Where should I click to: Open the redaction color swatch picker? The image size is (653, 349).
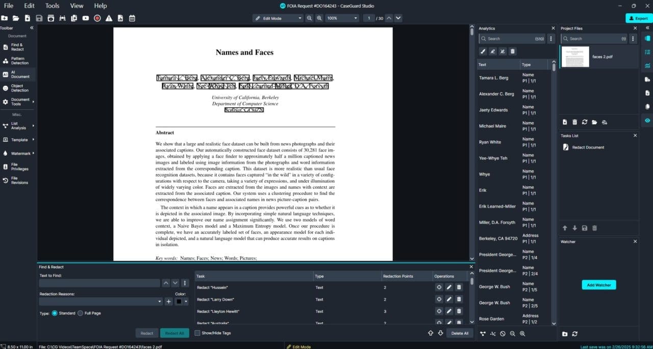[x=178, y=301]
